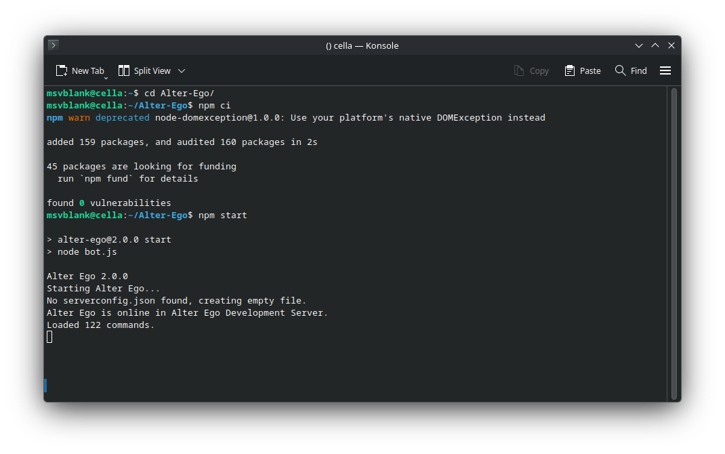Click the 'npm ci' command text
This screenshot has height=454, width=725.
tap(214, 106)
